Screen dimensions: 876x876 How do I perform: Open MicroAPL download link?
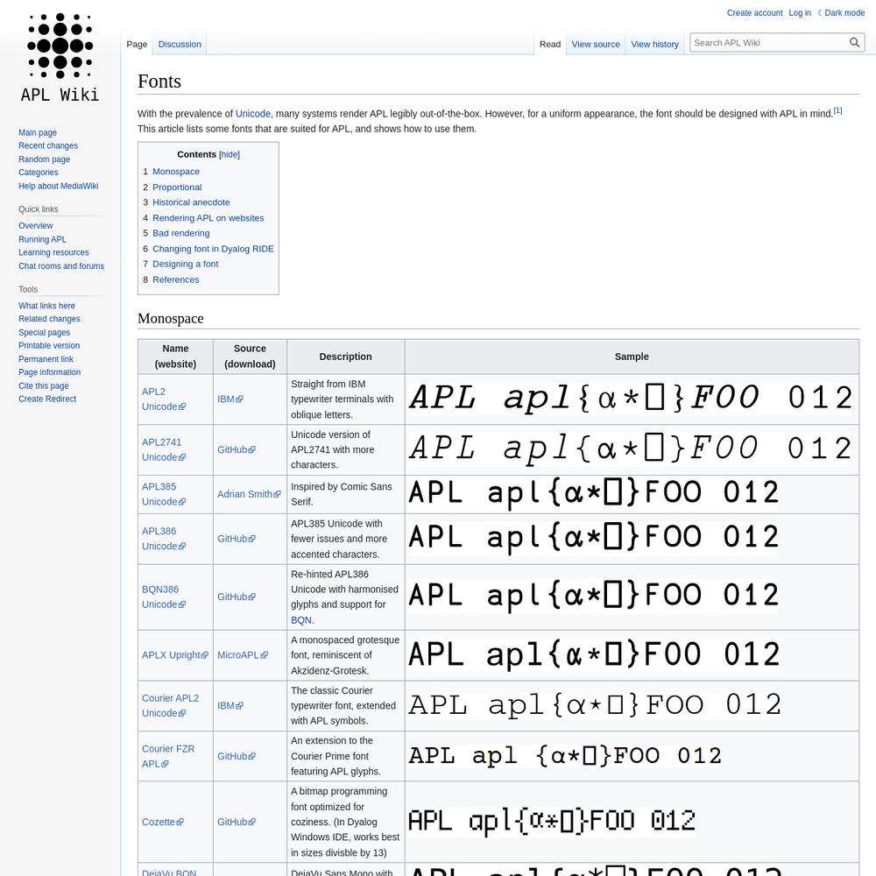click(x=243, y=654)
